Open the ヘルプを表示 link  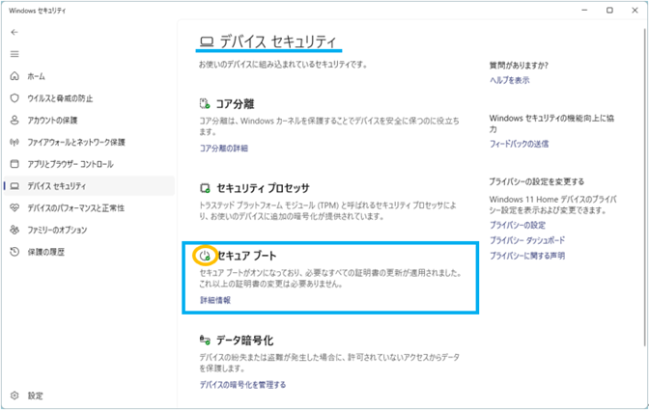click(509, 80)
